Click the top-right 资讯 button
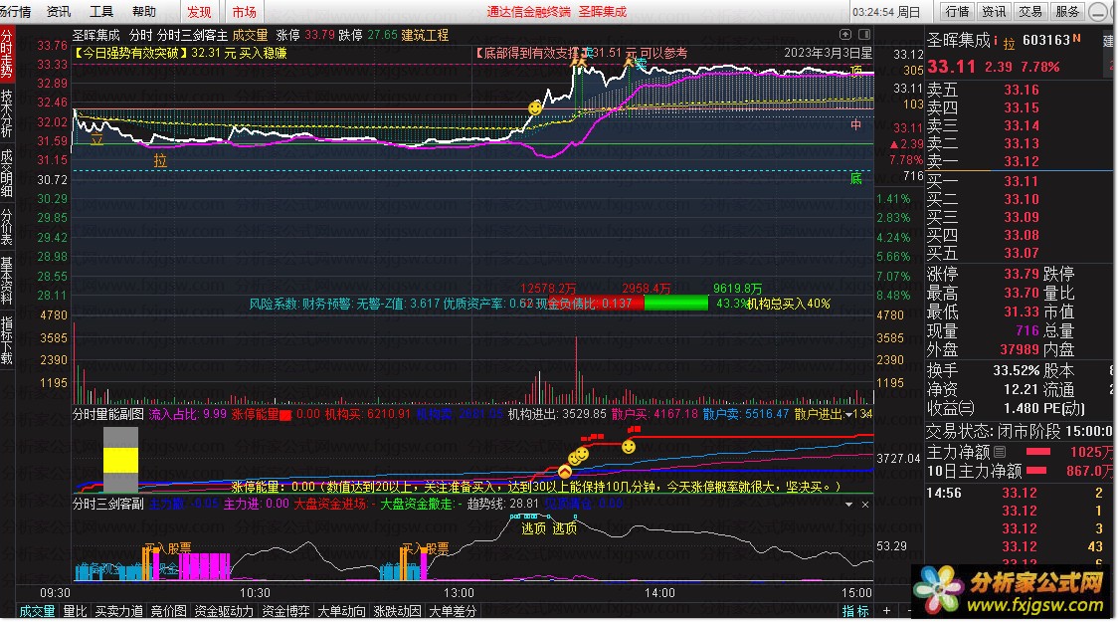 [x=994, y=11]
